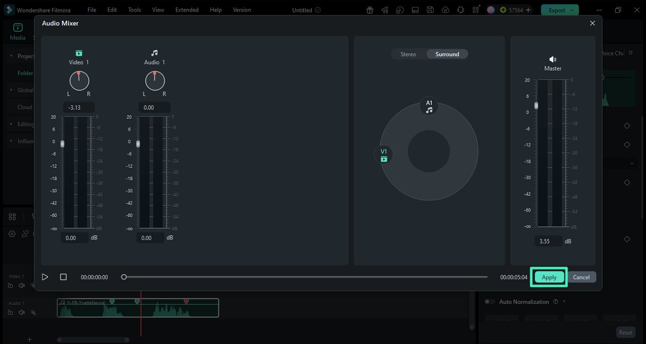The width and height of the screenshot is (646, 344).
Task: Open the gift box icon in the title bar
Action: click(x=370, y=10)
